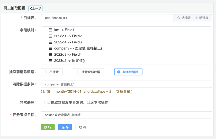Click the drag handle beside 2022q3 -> Field4
The height and width of the screenshot is (139, 216).
pos(51,55)
